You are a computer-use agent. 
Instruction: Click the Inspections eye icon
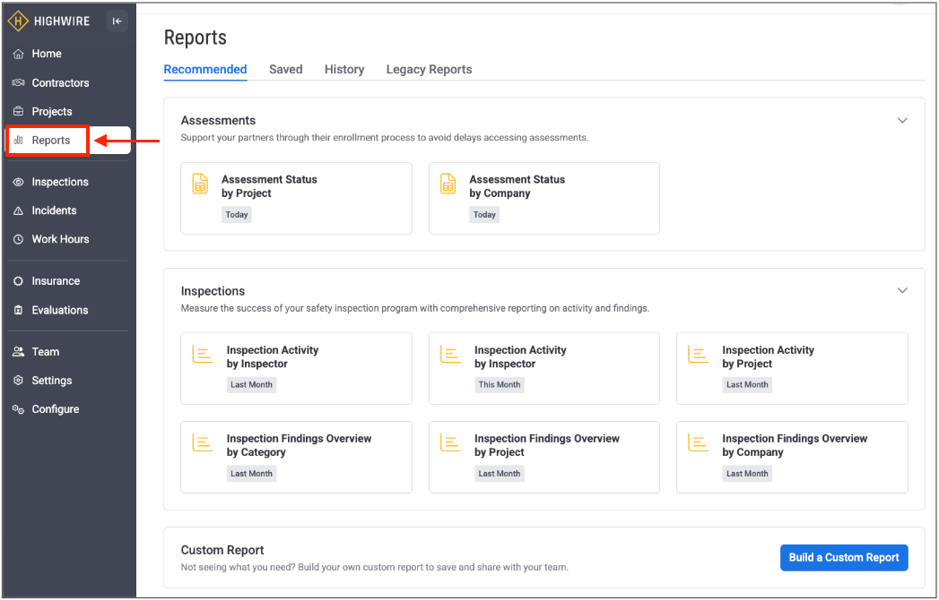[19, 182]
